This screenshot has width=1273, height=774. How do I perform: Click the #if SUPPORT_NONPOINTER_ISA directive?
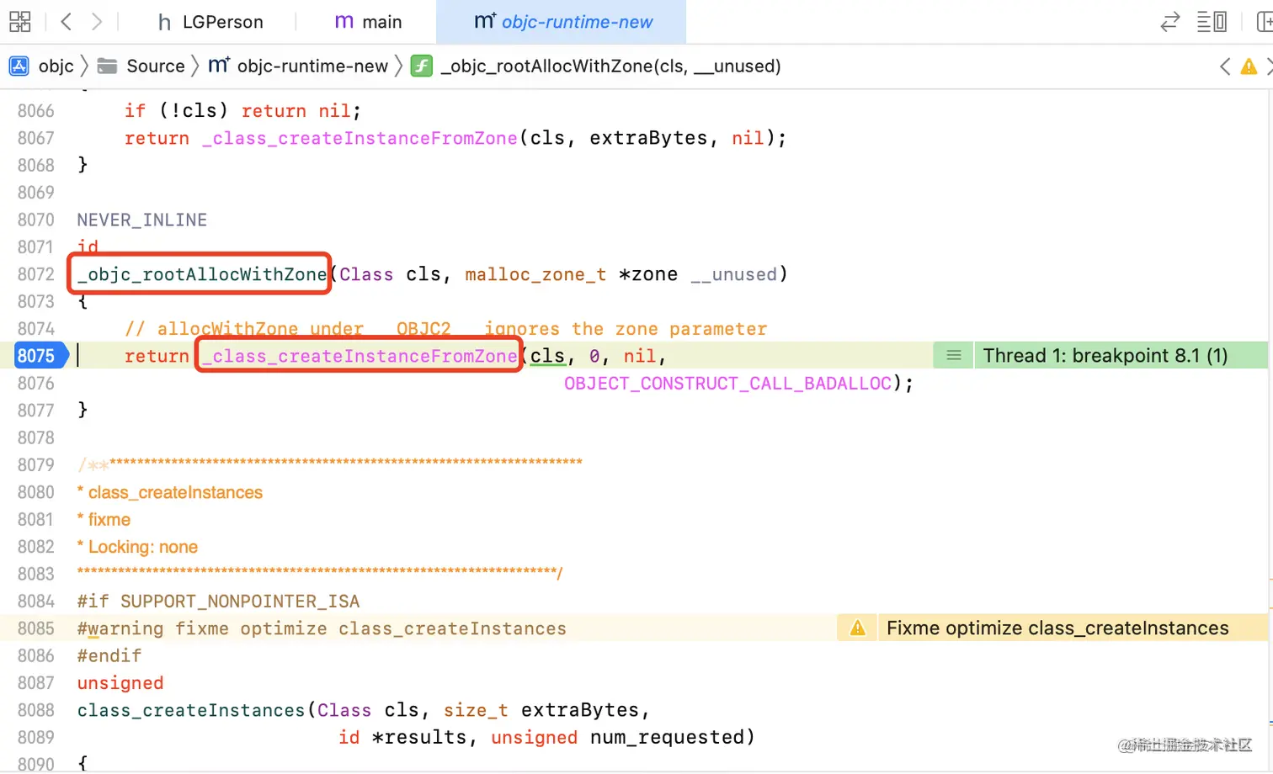(x=218, y=602)
